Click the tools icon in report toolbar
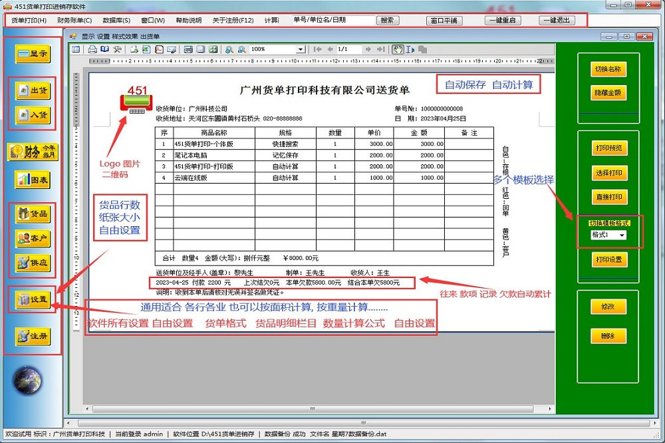 point(117,50)
